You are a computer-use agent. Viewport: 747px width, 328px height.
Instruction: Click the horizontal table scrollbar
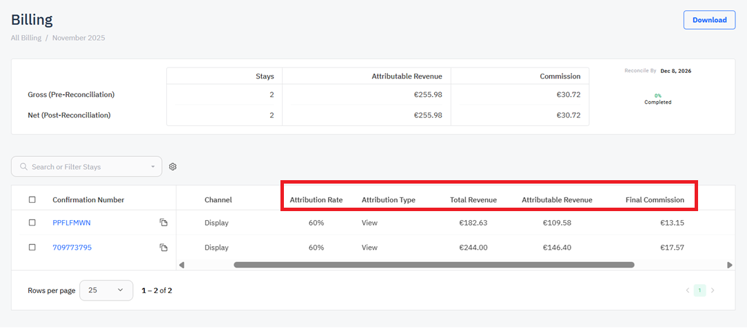pos(433,264)
